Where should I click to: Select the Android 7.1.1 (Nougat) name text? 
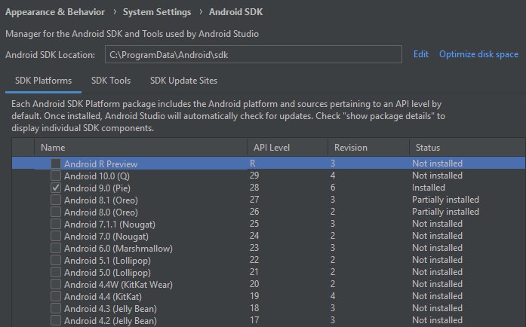(109, 225)
